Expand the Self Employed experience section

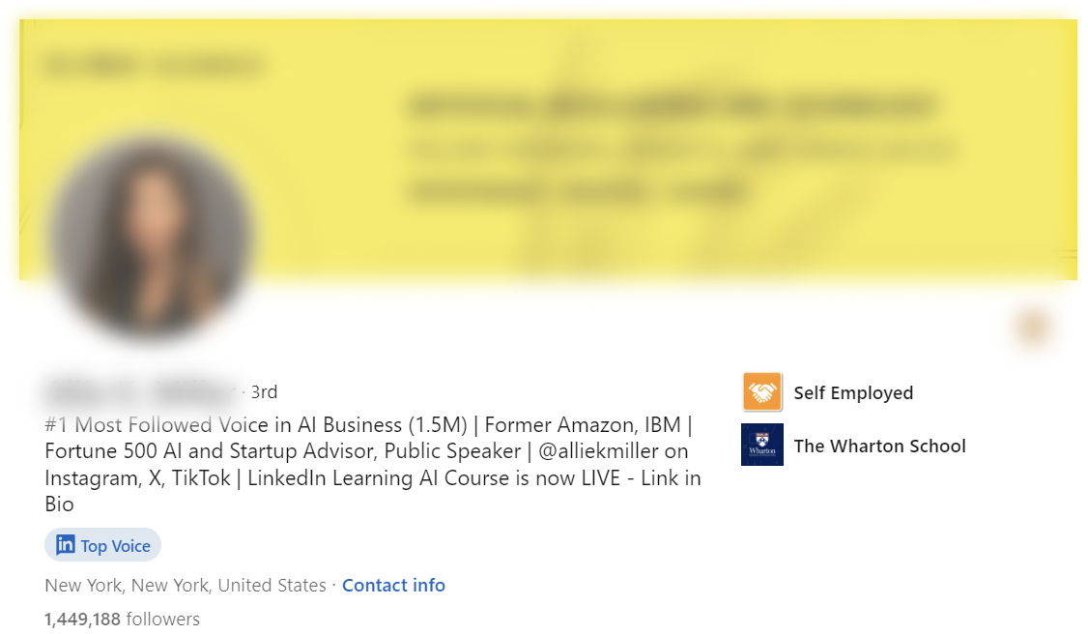[853, 392]
